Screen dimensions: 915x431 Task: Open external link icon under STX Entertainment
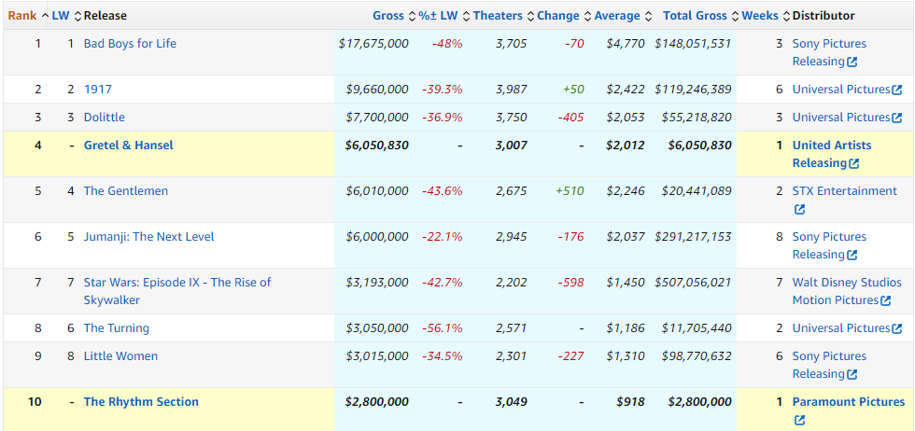pos(799,210)
